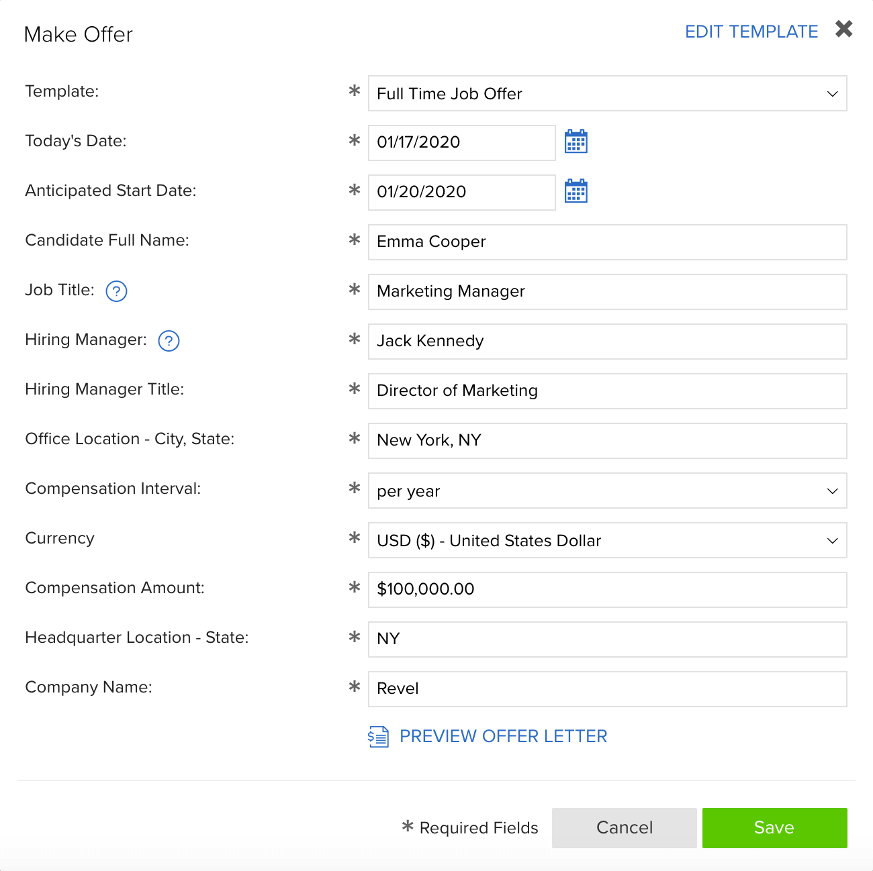Viewport: 873px width, 871px height.
Task: Expand the Compensation Interval dropdown
Action: coord(608,491)
